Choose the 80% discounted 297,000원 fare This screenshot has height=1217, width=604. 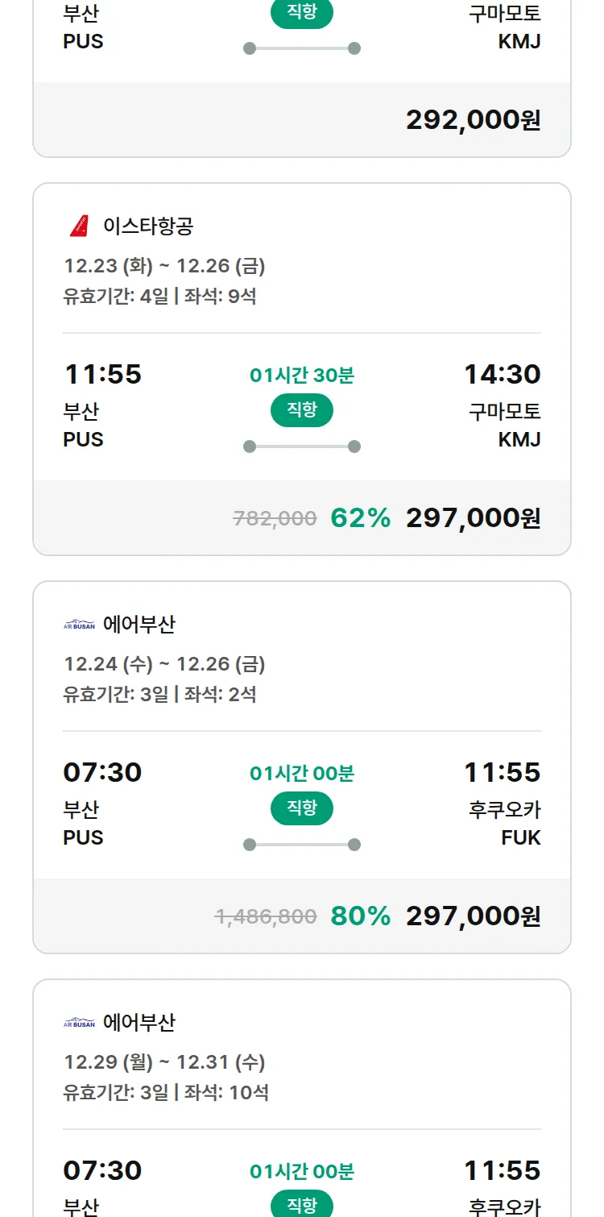coord(473,916)
